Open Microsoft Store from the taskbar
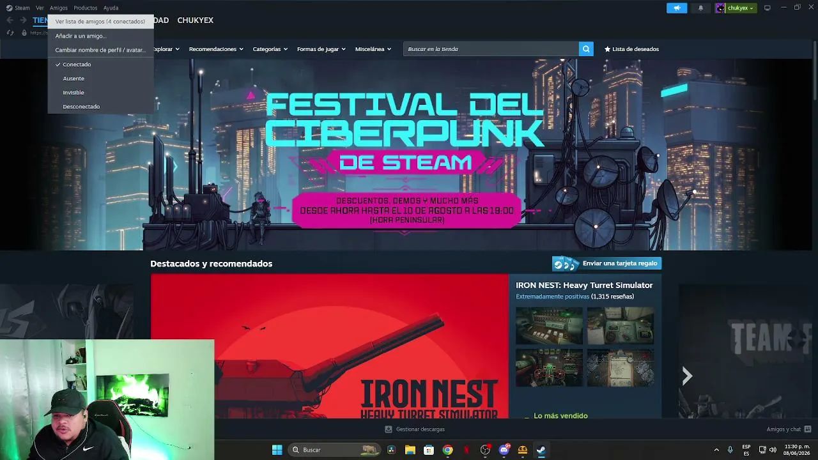The height and width of the screenshot is (460, 818). tap(429, 450)
